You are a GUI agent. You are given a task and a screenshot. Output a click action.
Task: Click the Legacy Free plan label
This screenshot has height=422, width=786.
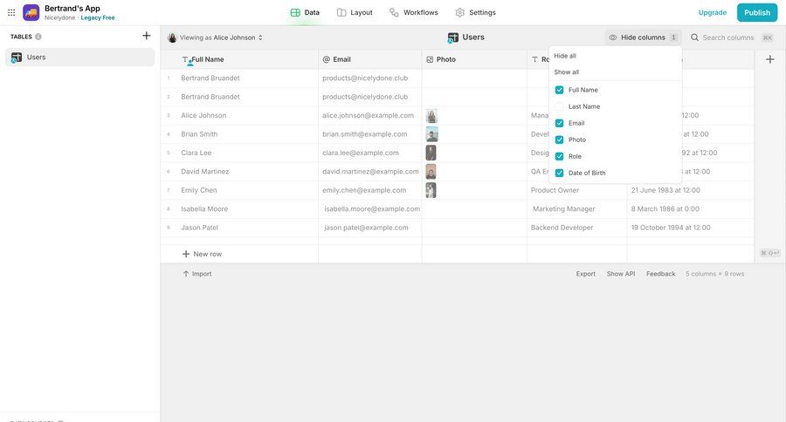tap(98, 18)
